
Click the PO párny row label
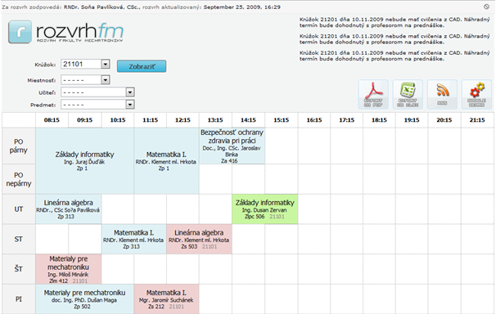(19, 146)
